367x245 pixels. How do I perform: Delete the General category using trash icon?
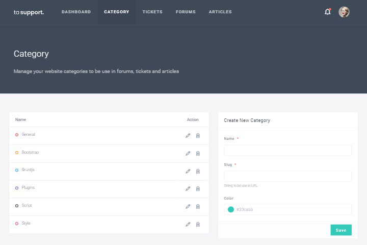tap(198, 135)
